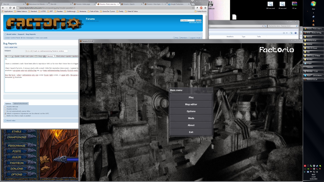Click refresh arrows in explorer address bar
This screenshot has height=182, width=324.
click(x=265, y=26)
